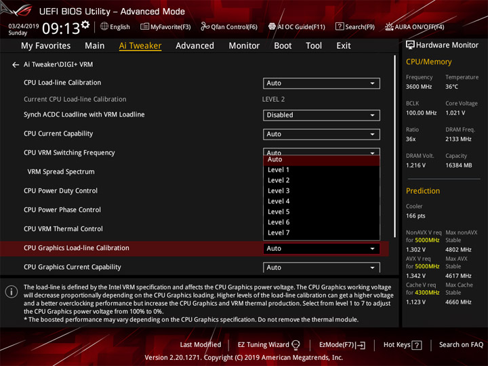Select the VRM Spread Spectrum row
The width and height of the screenshot is (488, 366).
(61, 171)
